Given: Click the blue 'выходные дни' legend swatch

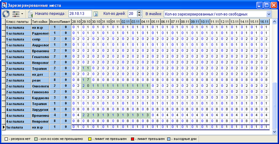Looking at the screenshot, I should pos(169,139).
